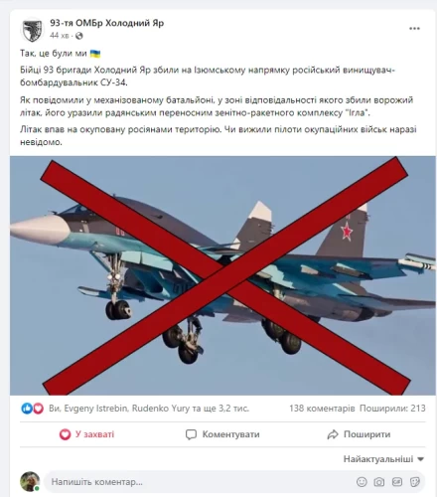The width and height of the screenshot is (437, 497).
Task: Click the 44 хв post timestamp
Action: (x=60, y=36)
